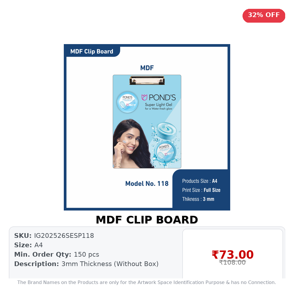Click Print Size : Full Size line
Viewport: 294px width, 294px height.
(201, 190)
